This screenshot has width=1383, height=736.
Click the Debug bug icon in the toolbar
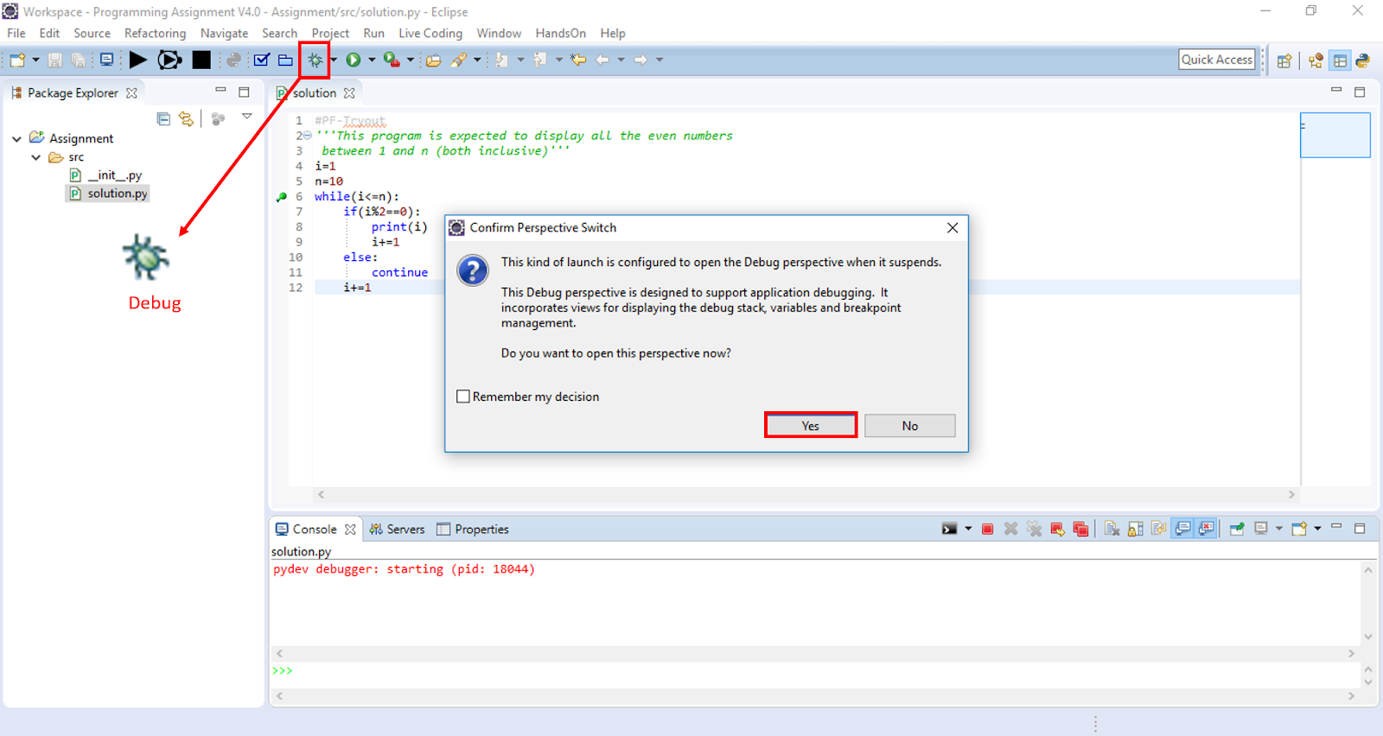[x=315, y=60]
